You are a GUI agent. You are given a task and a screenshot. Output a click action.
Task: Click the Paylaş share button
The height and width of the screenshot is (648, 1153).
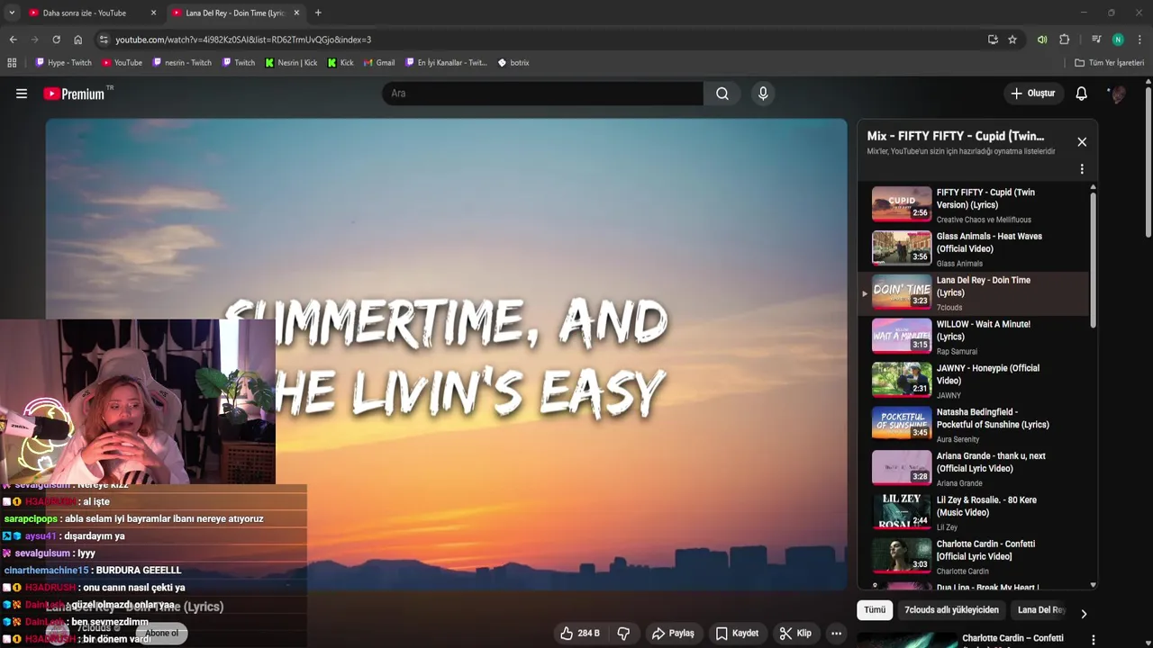[673, 634]
